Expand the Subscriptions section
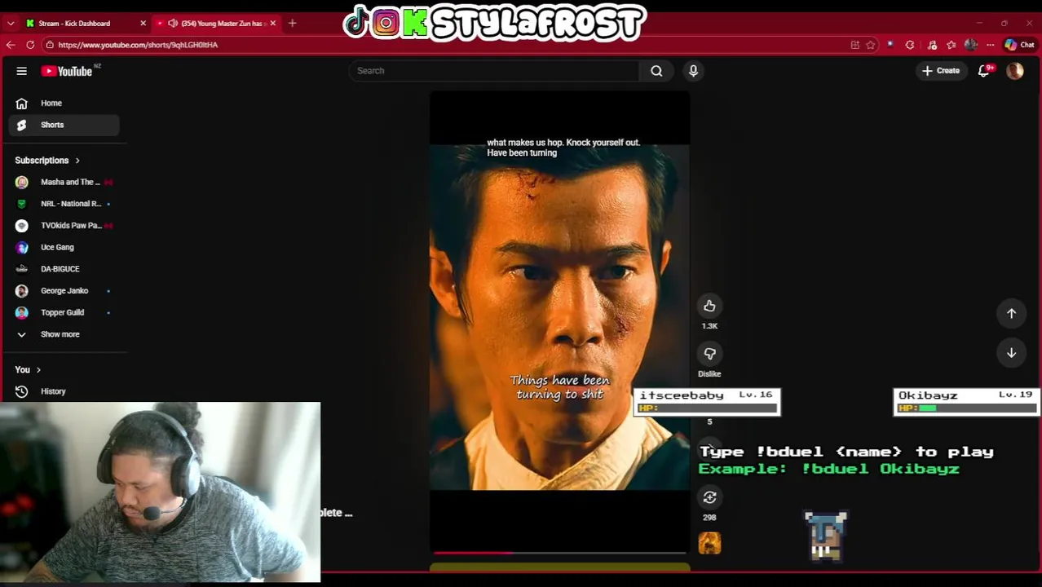1042x587 pixels. pyautogui.click(x=47, y=161)
